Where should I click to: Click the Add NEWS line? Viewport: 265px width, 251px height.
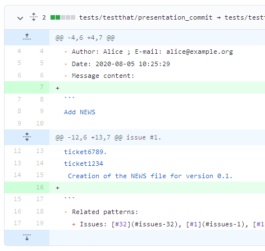(x=80, y=112)
